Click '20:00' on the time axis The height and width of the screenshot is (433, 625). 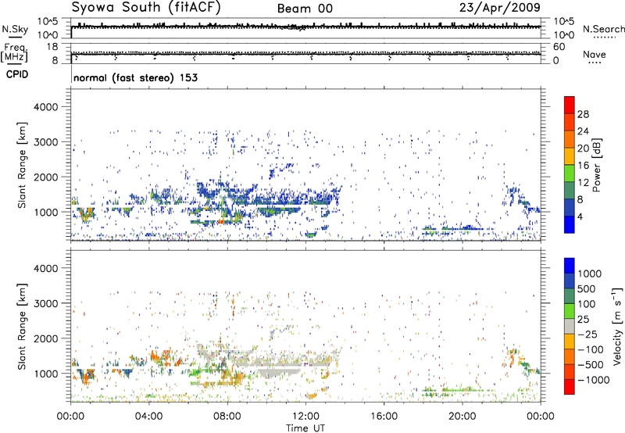462,417
